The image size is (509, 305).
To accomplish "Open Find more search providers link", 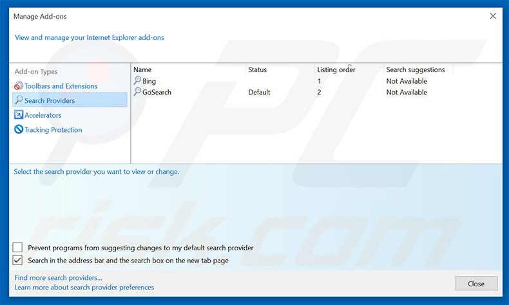I will click(x=58, y=277).
